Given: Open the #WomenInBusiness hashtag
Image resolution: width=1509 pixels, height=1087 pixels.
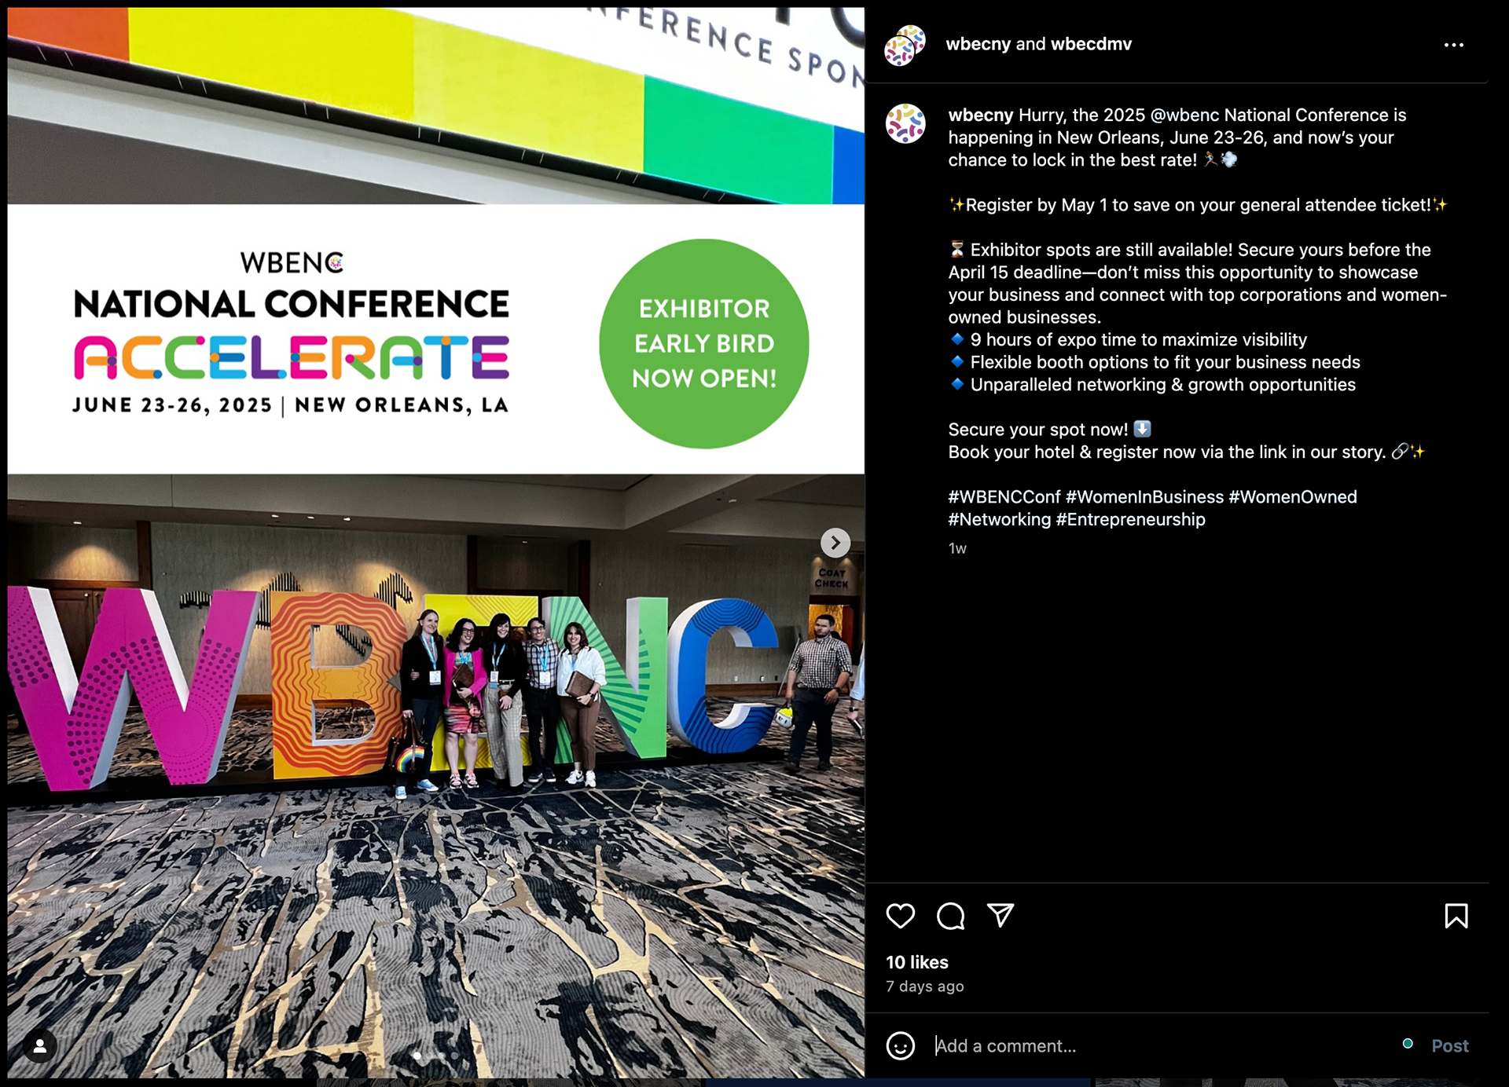Looking at the screenshot, I should [1144, 496].
